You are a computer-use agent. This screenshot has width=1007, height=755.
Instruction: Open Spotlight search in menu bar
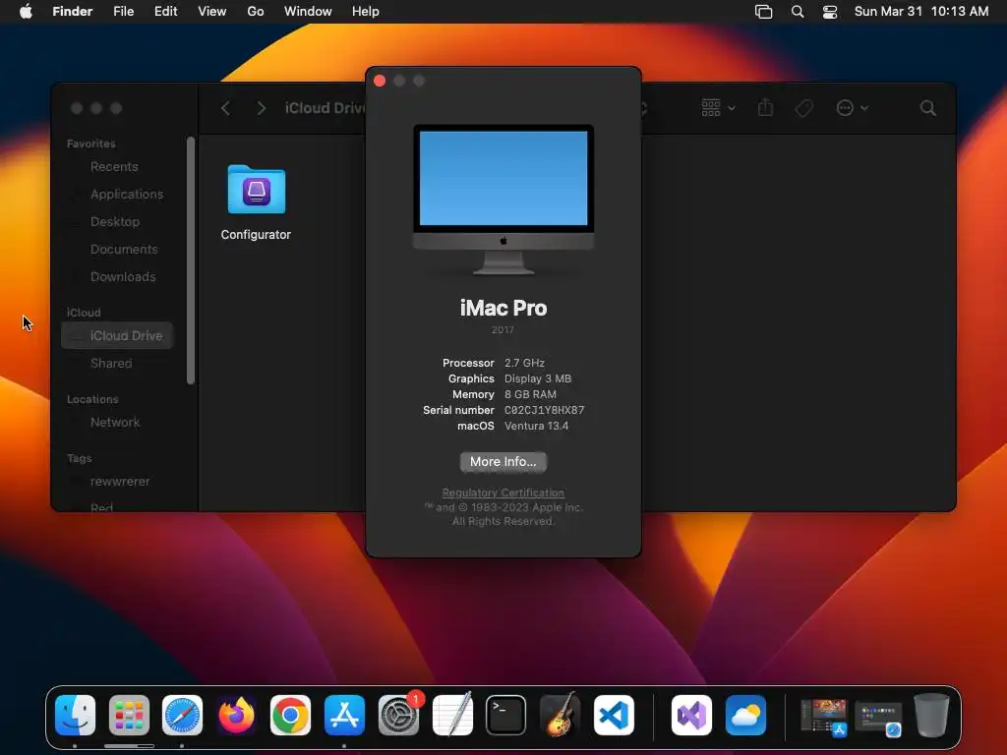(797, 12)
